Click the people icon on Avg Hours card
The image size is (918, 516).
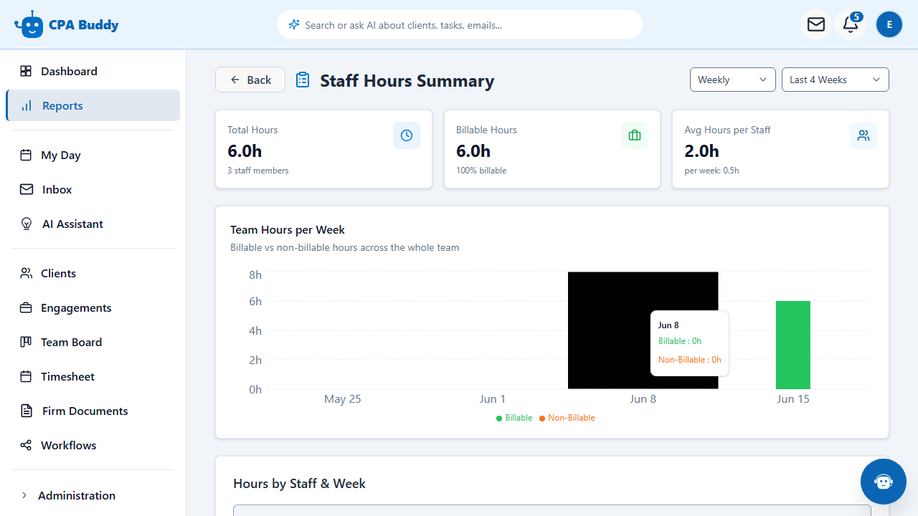click(863, 135)
